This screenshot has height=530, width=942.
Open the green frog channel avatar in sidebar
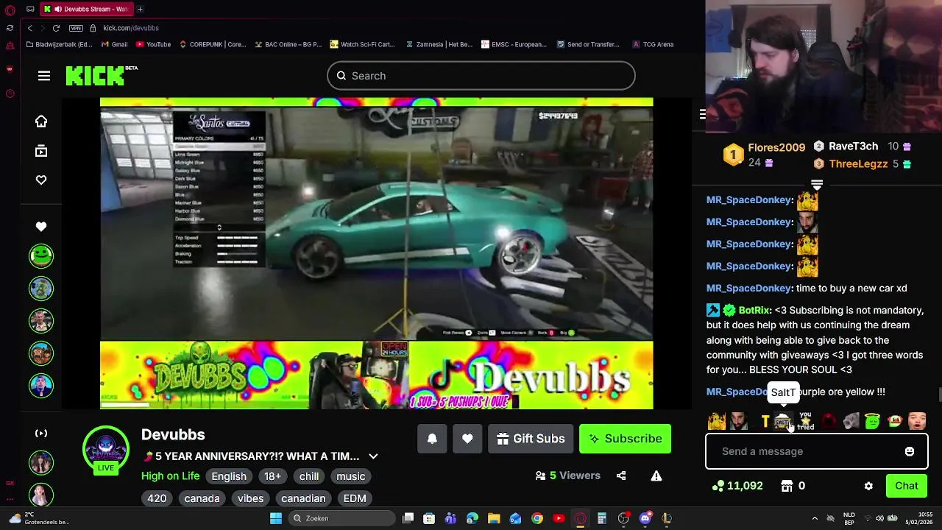pos(41,255)
